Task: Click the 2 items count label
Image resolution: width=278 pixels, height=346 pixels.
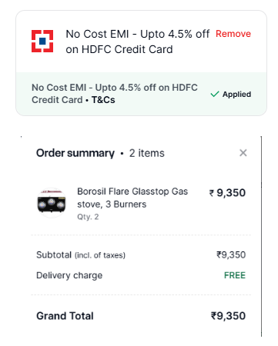Action: coord(146,153)
